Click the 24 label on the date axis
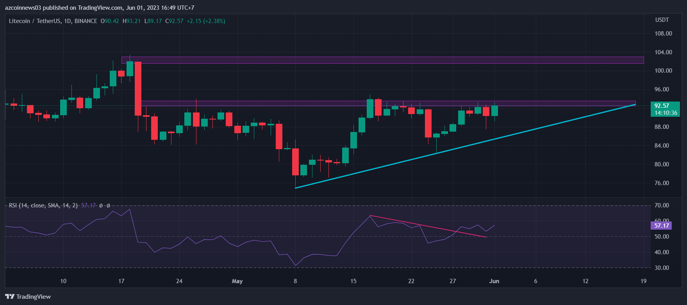The image size is (687, 305). click(179, 281)
